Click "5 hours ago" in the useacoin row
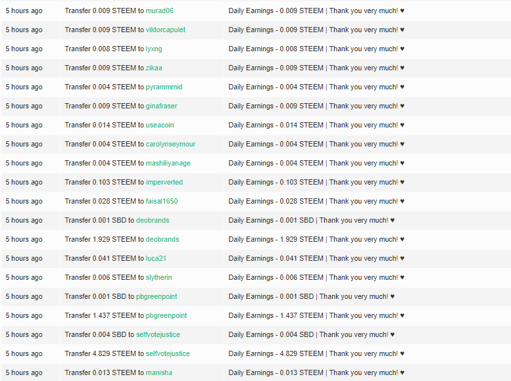Screen dimensions: 511x381 coord(24,125)
